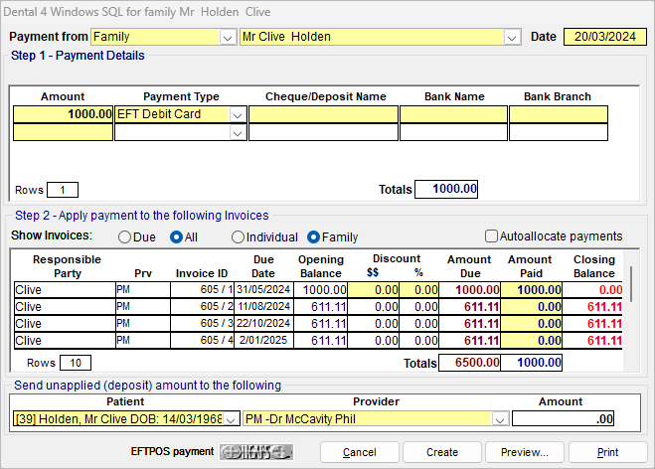Choose the Family radio option
The image size is (655, 469).
pyautogui.click(x=313, y=237)
